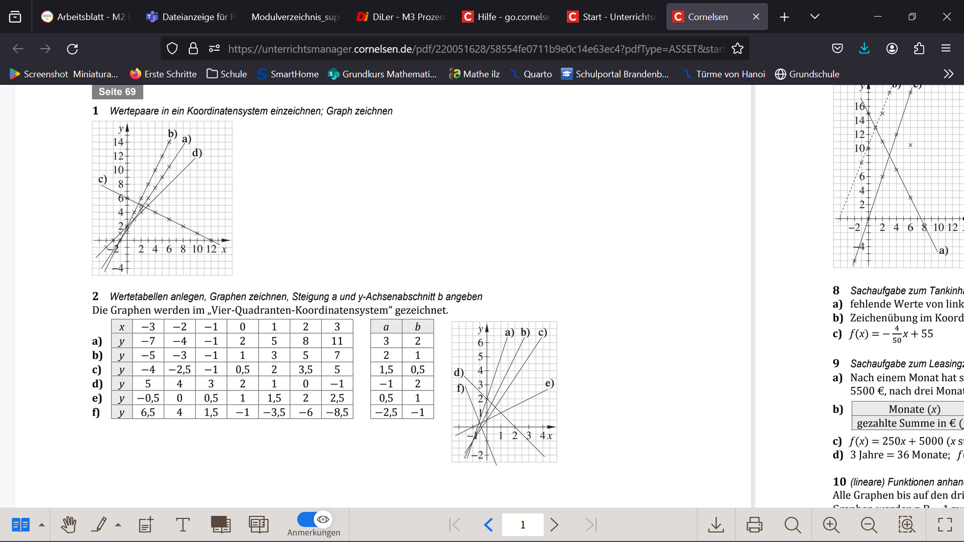Open the Grundschule bookmark
Image resolution: width=964 pixels, height=542 pixels.
[x=807, y=74]
